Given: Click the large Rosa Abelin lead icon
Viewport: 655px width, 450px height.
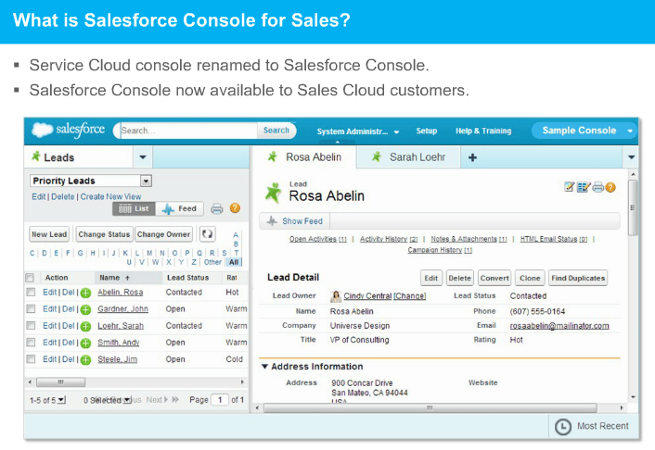Looking at the screenshot, I should [274, 193].
